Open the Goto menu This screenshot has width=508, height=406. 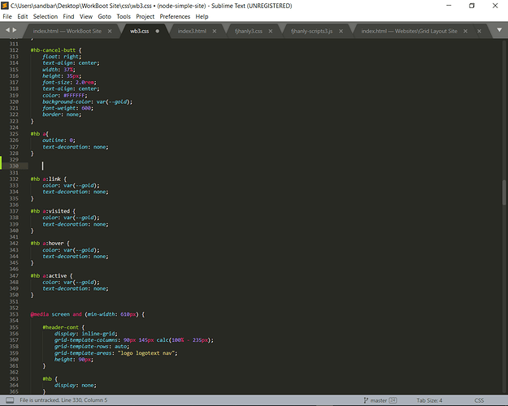pyautogui.click(x=104, y=16)
